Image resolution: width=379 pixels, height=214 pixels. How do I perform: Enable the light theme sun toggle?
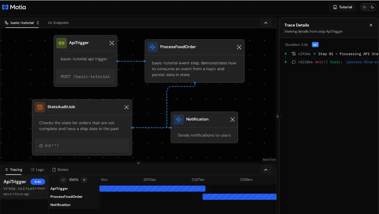click(x=364, y=7)
